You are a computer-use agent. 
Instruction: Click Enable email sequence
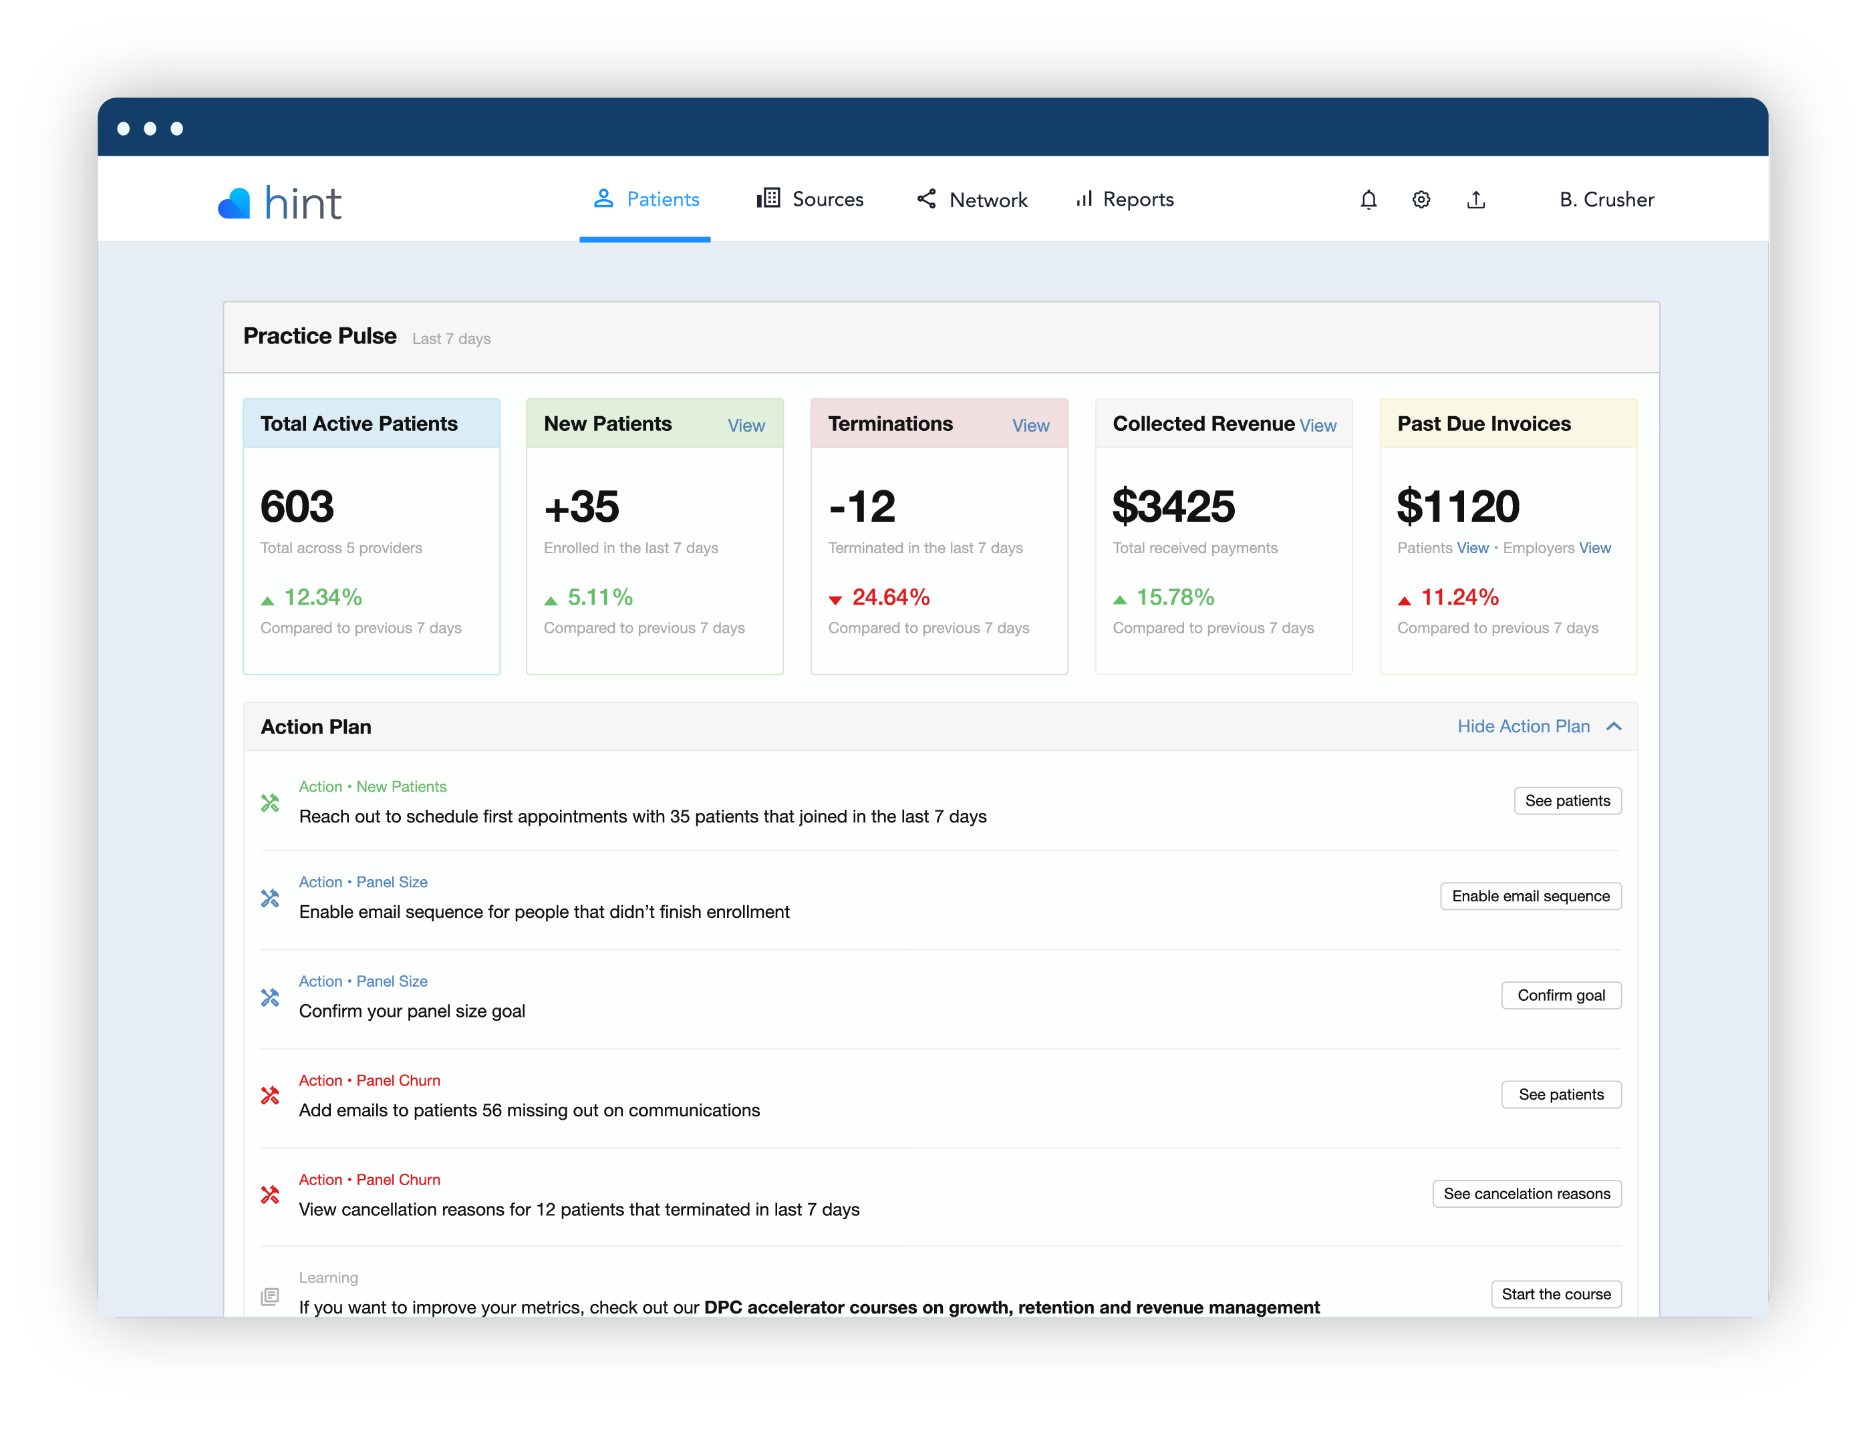click(x=1530, y=896)
